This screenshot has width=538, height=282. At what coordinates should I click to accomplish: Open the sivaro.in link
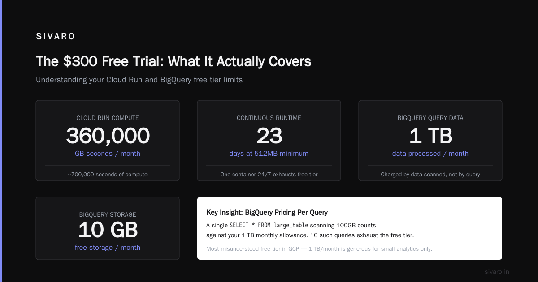(497, 272)
